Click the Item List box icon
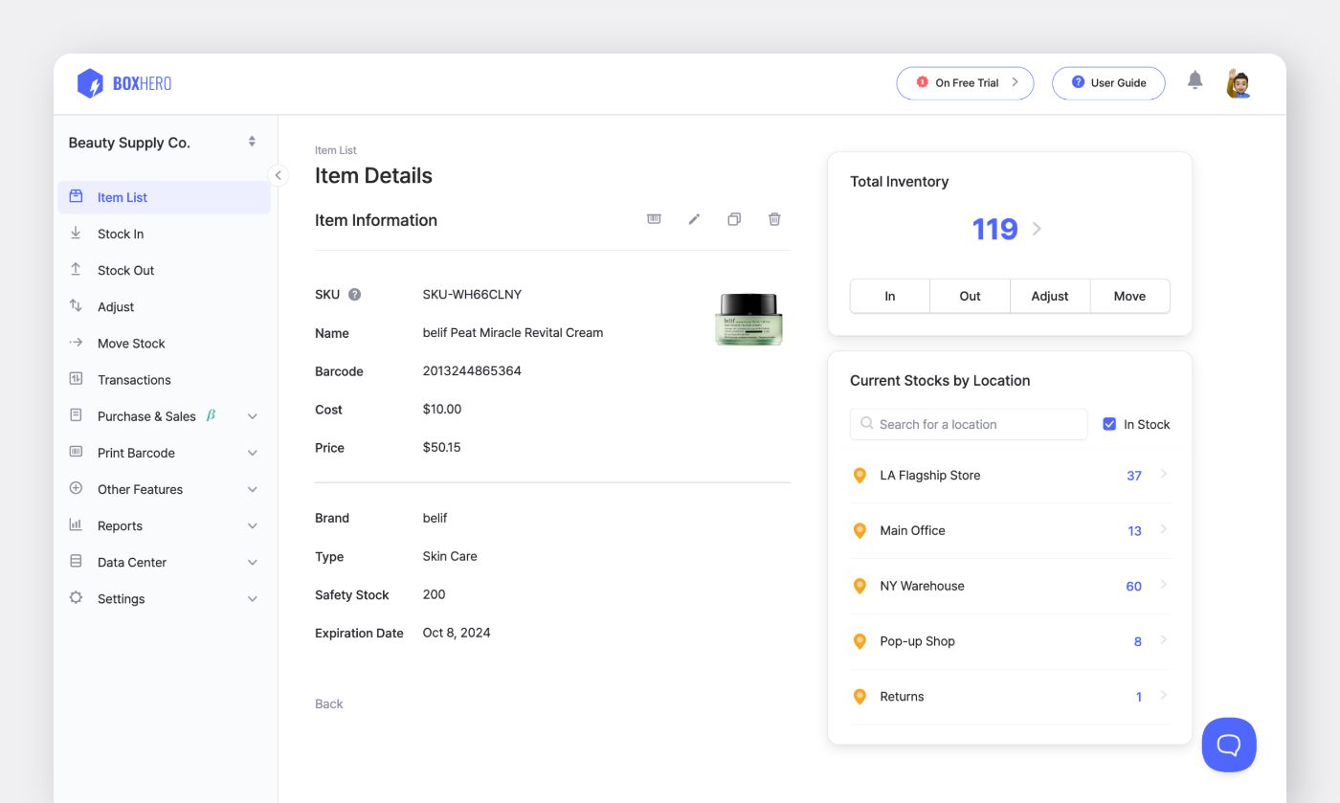Screen dimensions: 1340x803 [x=76, y=197]
